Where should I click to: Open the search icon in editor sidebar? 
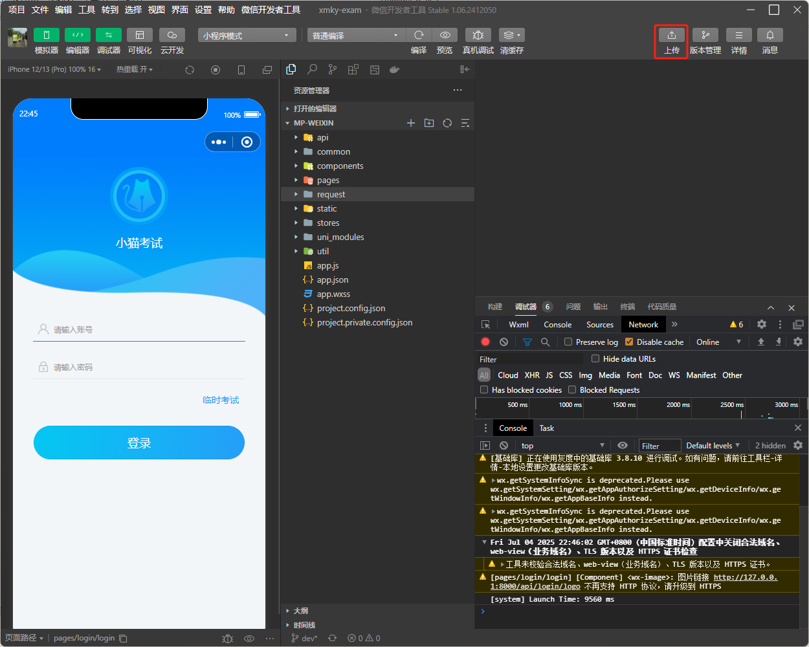coord(312,69)
